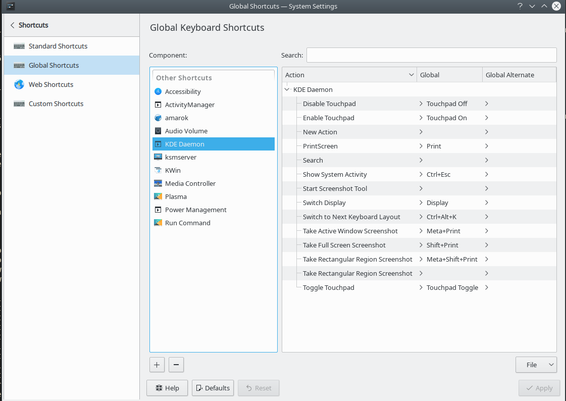Screen dimensions: 566x401
Task: Click the Plasma component icon
Action: point(158,196)
